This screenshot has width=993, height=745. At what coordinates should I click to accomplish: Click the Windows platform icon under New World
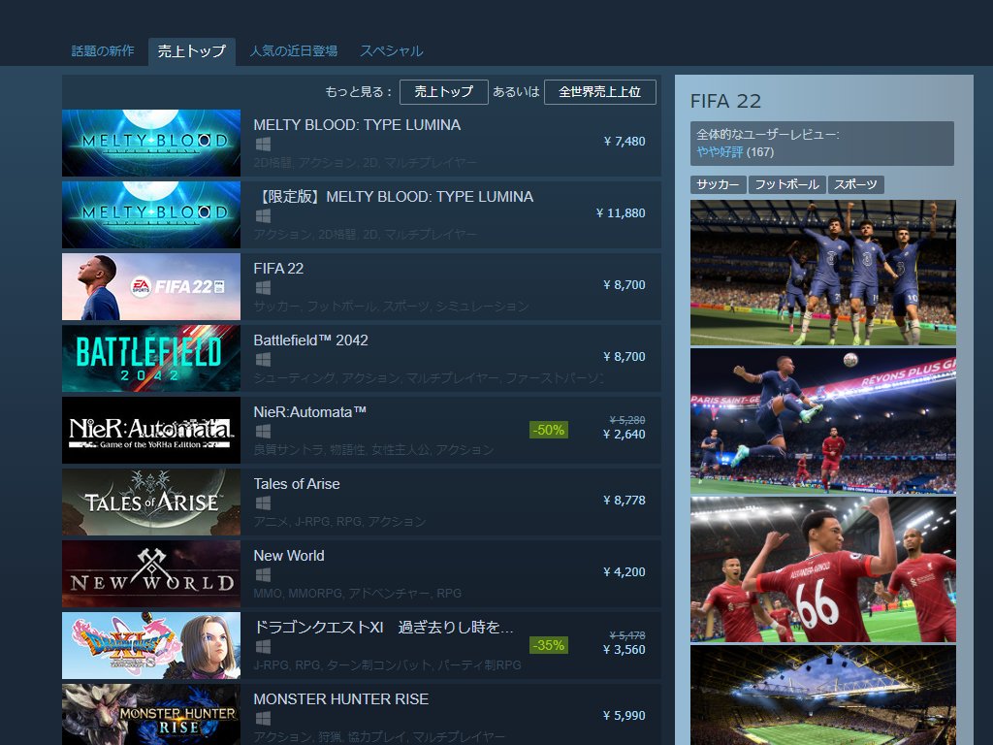(263, 575)
